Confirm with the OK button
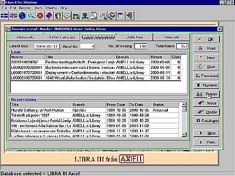Image resolution: width=235 pixels, height=176 pixels. (x=206, y=39)
